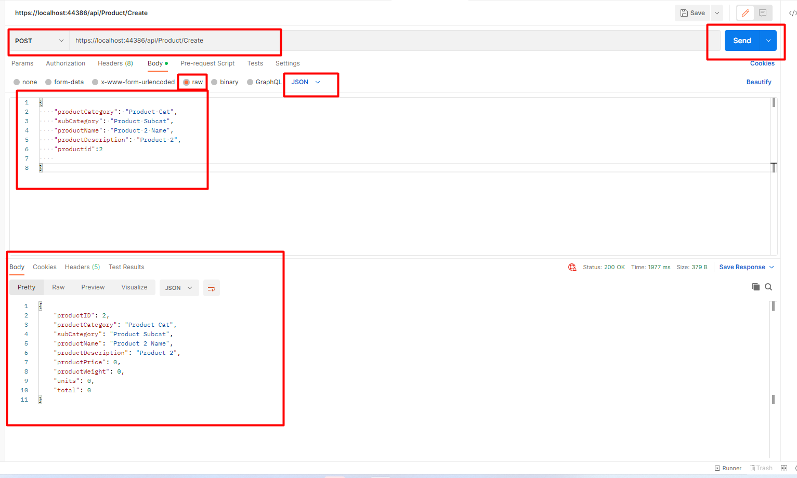Click the Save disk icon
This screenshot has height=478, width=797.
(684, 13)
